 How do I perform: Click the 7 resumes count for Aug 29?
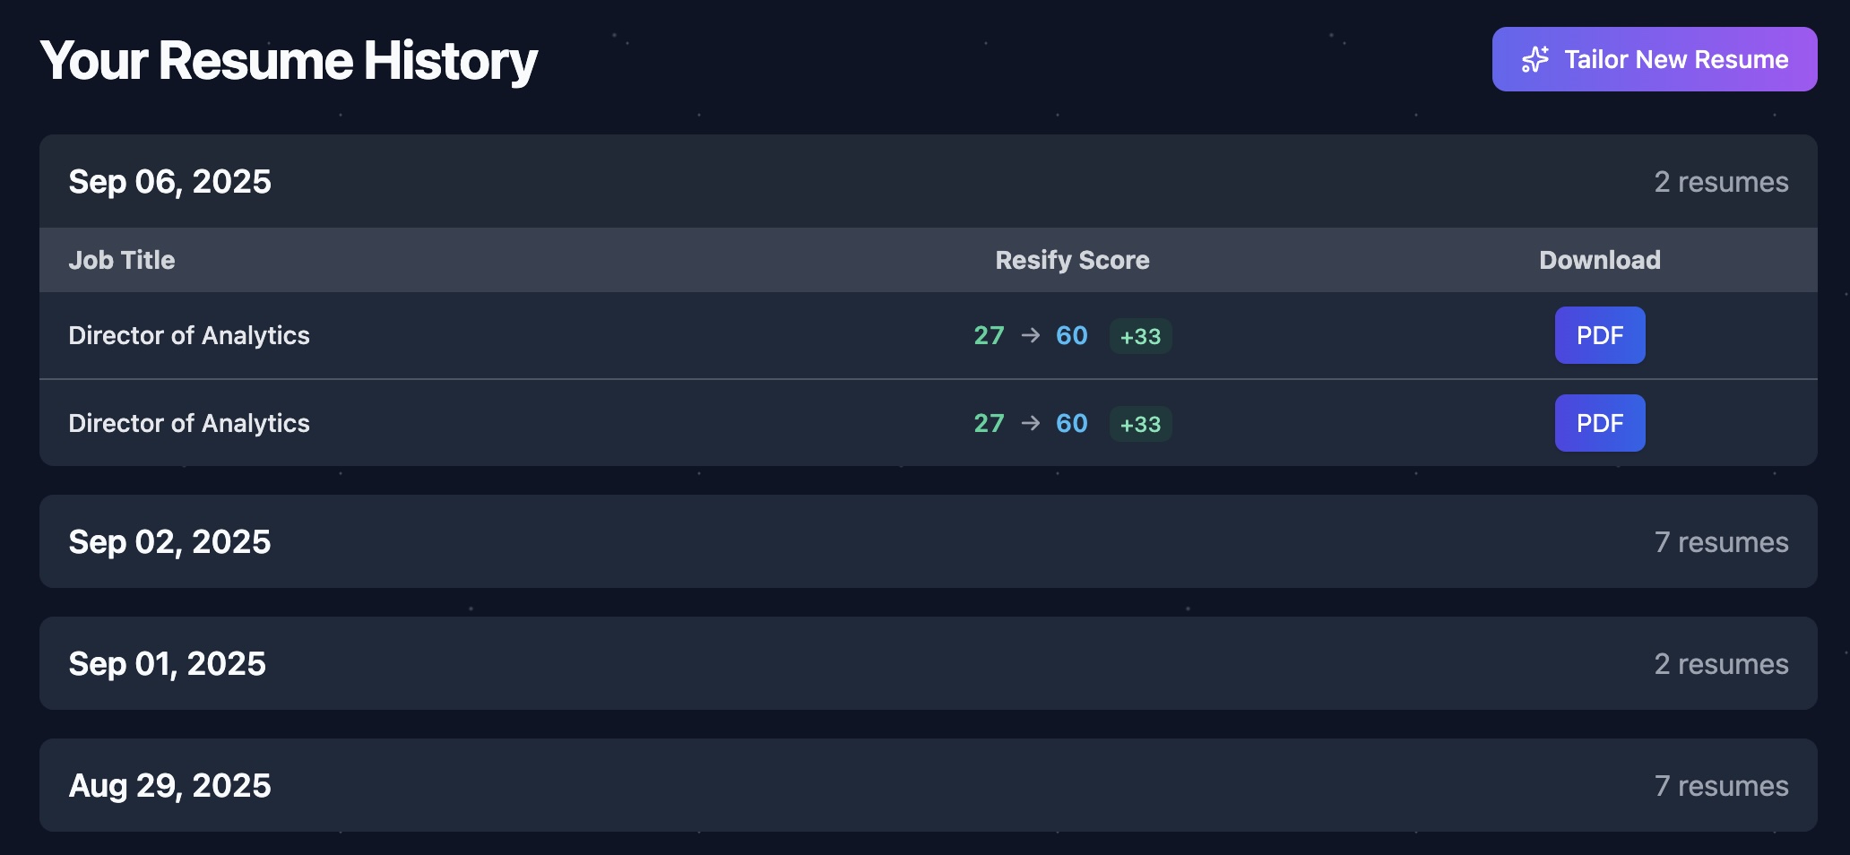coord(1721,785)
